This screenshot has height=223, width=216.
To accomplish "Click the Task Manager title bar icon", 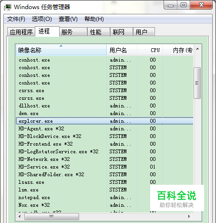I will tap(8, 7).
